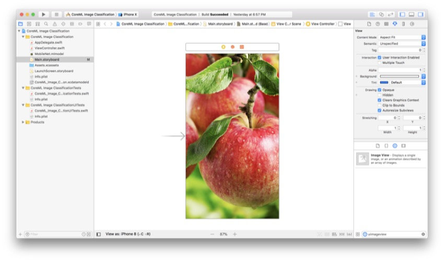Image resolution: width=444 pixels, height=261 pixels.
Task: Click View Controller in the jump bar
Action: pyautogui.click(x=320, y=24)
